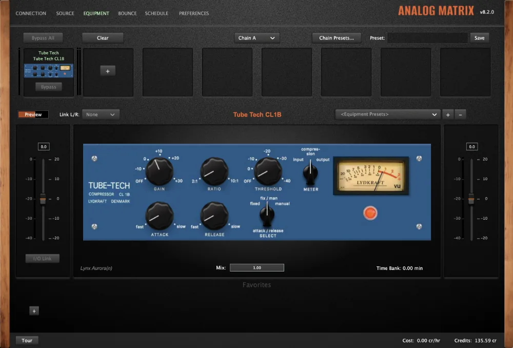Remove equipment preset with minus button

pos(460,114)
